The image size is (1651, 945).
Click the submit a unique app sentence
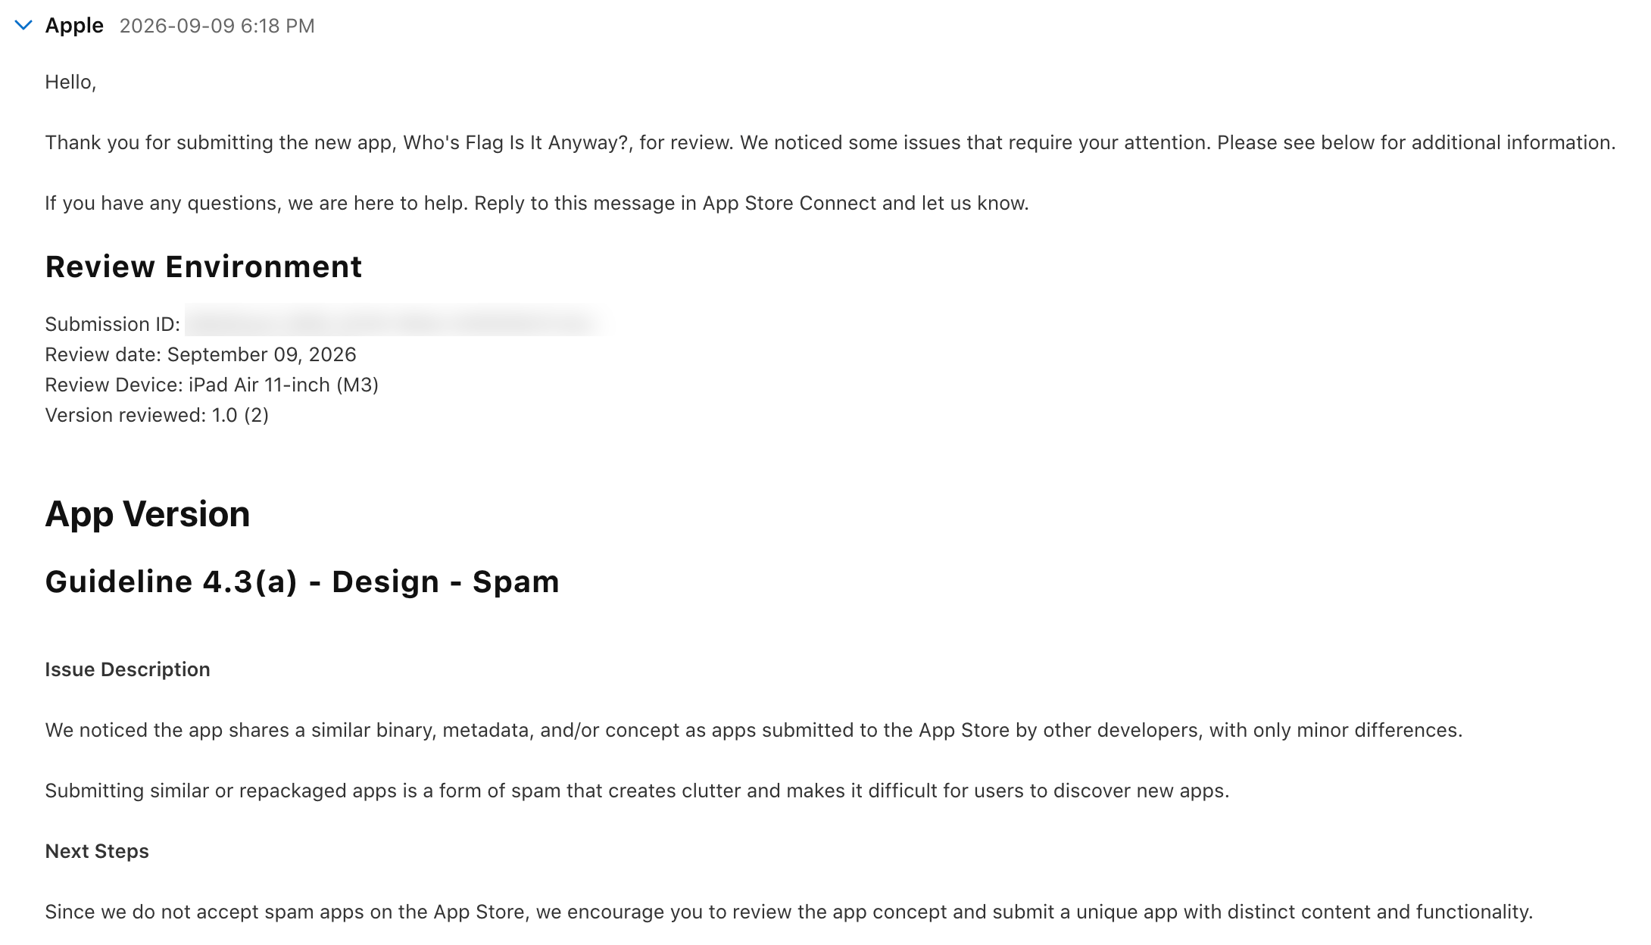(789, 912)
